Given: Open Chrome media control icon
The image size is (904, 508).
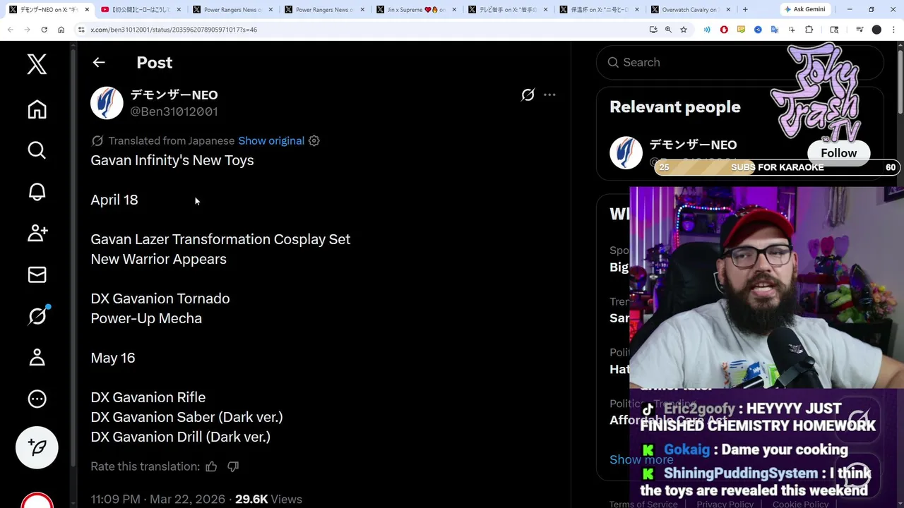Looking at the screenshot, I should pyautogui.click(x=860, y=30).
